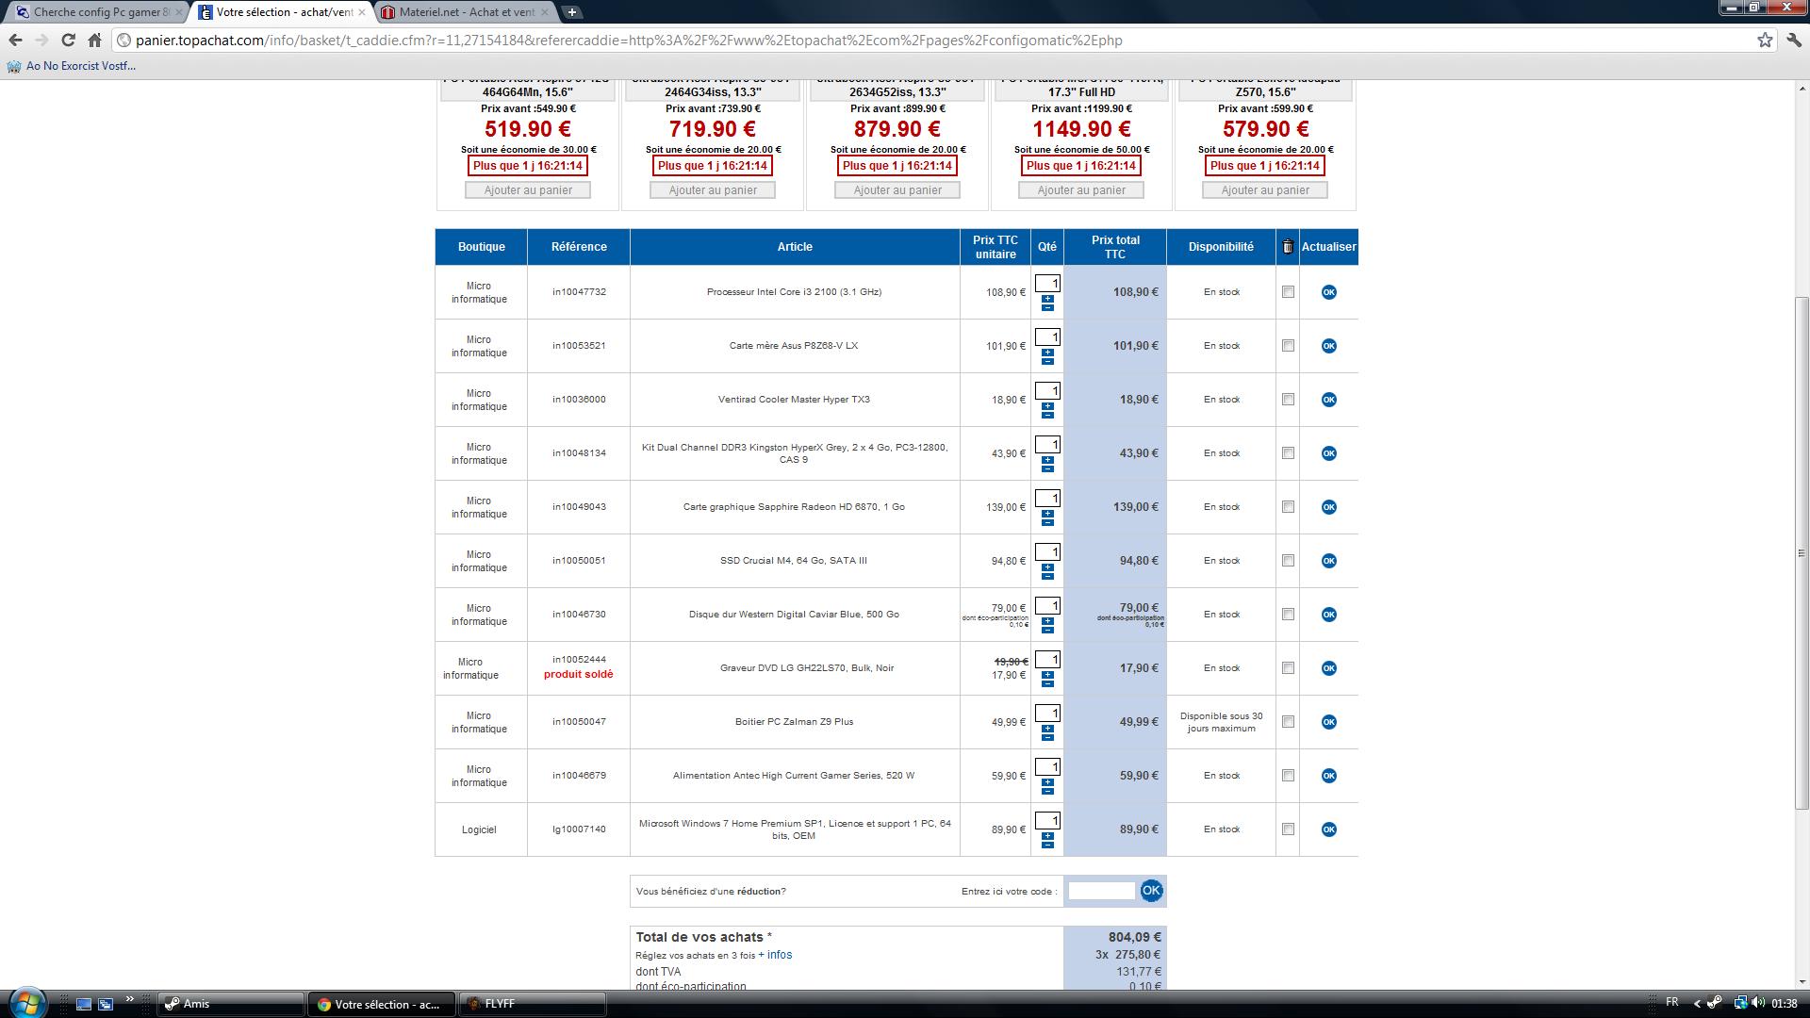Viewport: 1810px width, 1018px height.
Task: Click OK icon for Intel Core i3 row
Action: 1328,292
